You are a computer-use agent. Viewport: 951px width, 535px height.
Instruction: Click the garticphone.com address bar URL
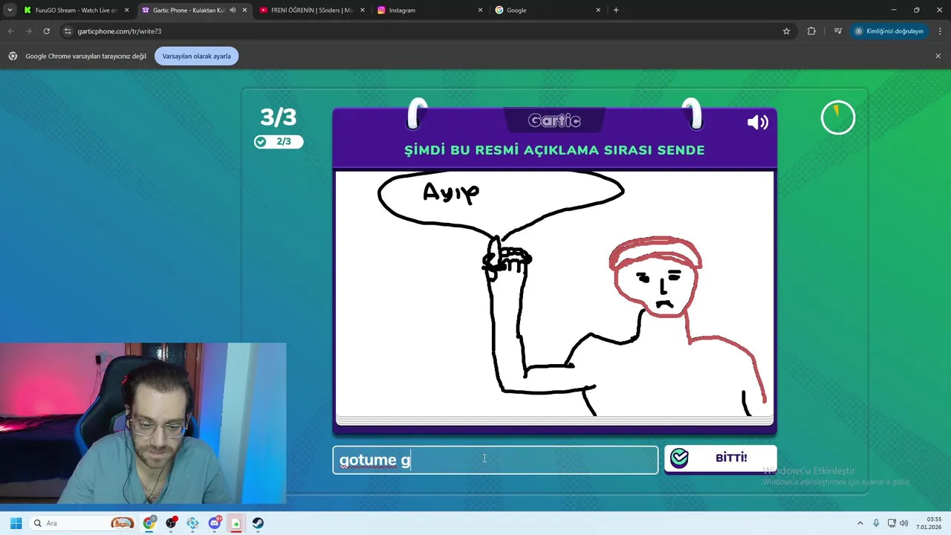click(x=120, y=31)
